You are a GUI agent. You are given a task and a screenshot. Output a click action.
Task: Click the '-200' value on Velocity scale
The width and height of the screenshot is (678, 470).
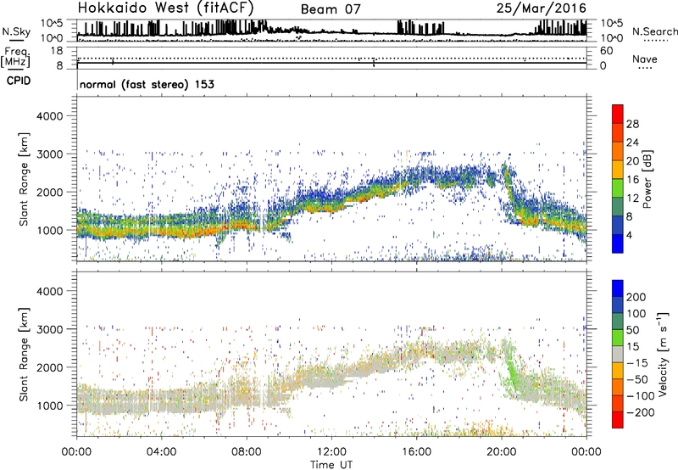click(640, 412)
